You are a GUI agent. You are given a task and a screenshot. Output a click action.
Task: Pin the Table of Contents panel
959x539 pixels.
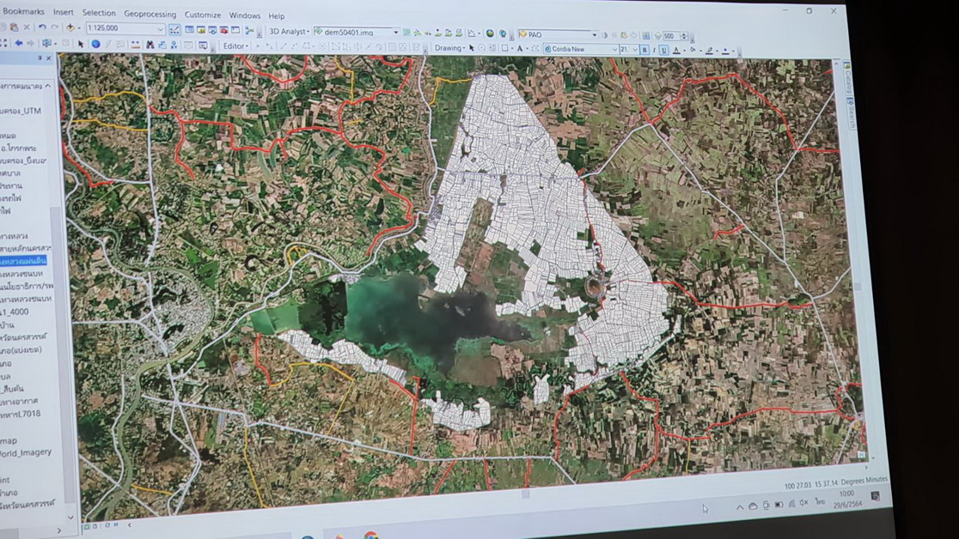(40, 58)
